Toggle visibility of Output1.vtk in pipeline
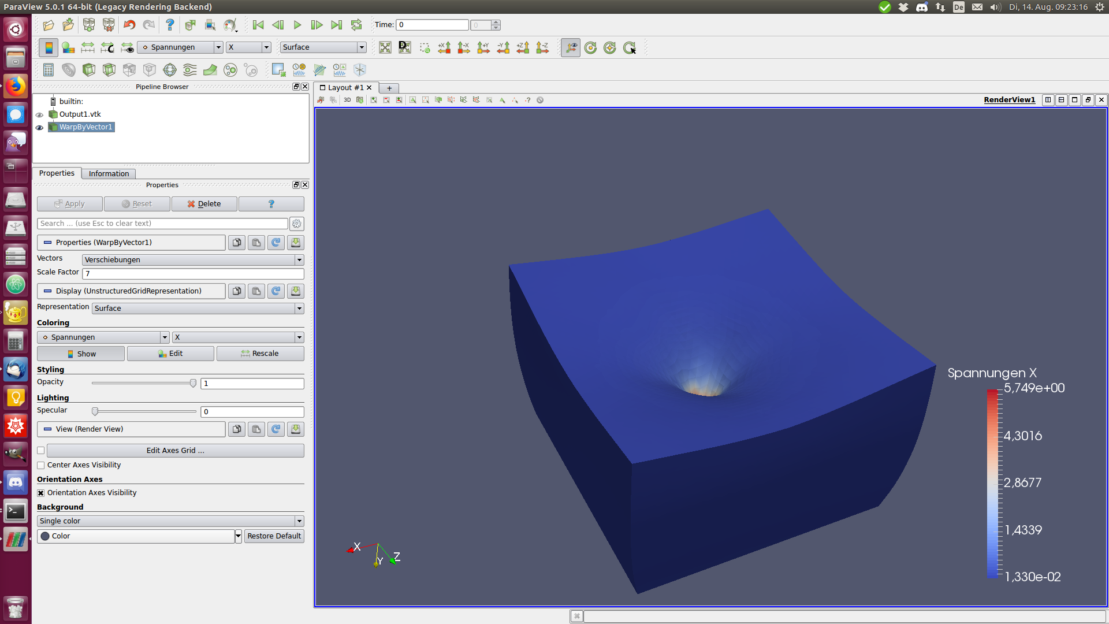Screen dimensions: 1109x624 click(x=39, y=114)
